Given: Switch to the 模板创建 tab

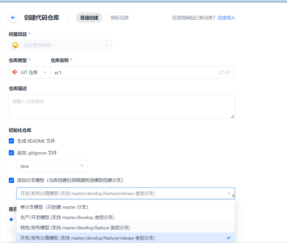Looking at the screenshot, I should (119, 18).
